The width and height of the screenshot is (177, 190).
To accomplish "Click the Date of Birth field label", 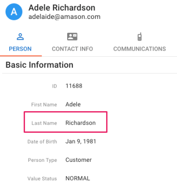I will tap(42, 142).
